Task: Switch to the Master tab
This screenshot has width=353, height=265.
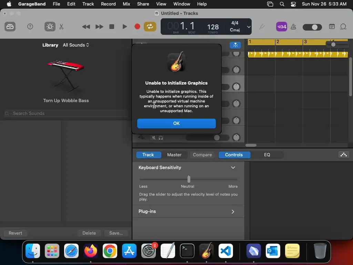Action: click(174, 155)
